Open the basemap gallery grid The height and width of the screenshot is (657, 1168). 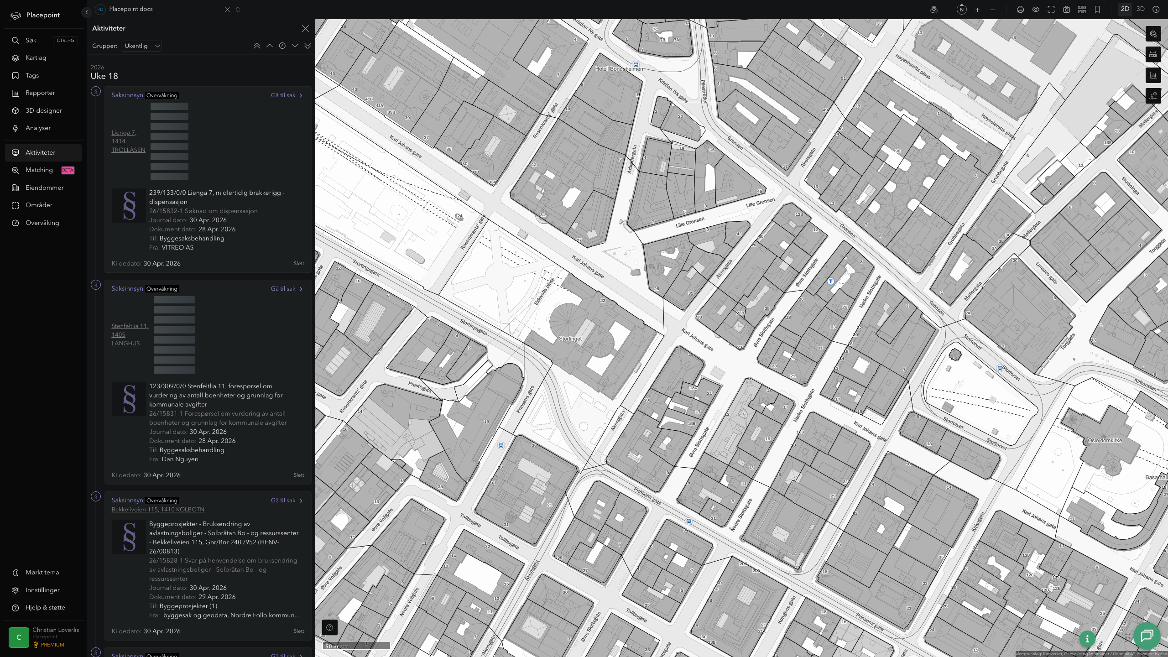tap(1082, 10)
